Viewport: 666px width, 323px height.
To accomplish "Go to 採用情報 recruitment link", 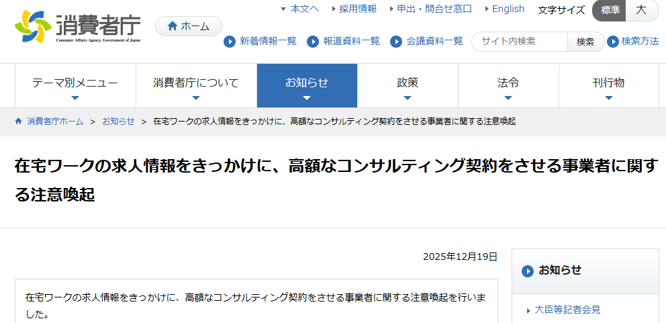I will (357, 9).
